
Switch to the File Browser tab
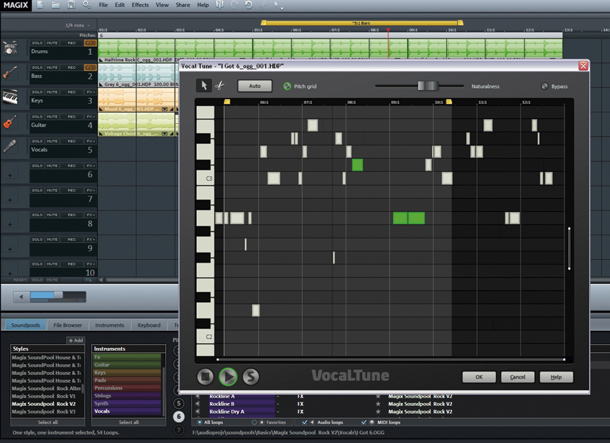coord(67,325)
